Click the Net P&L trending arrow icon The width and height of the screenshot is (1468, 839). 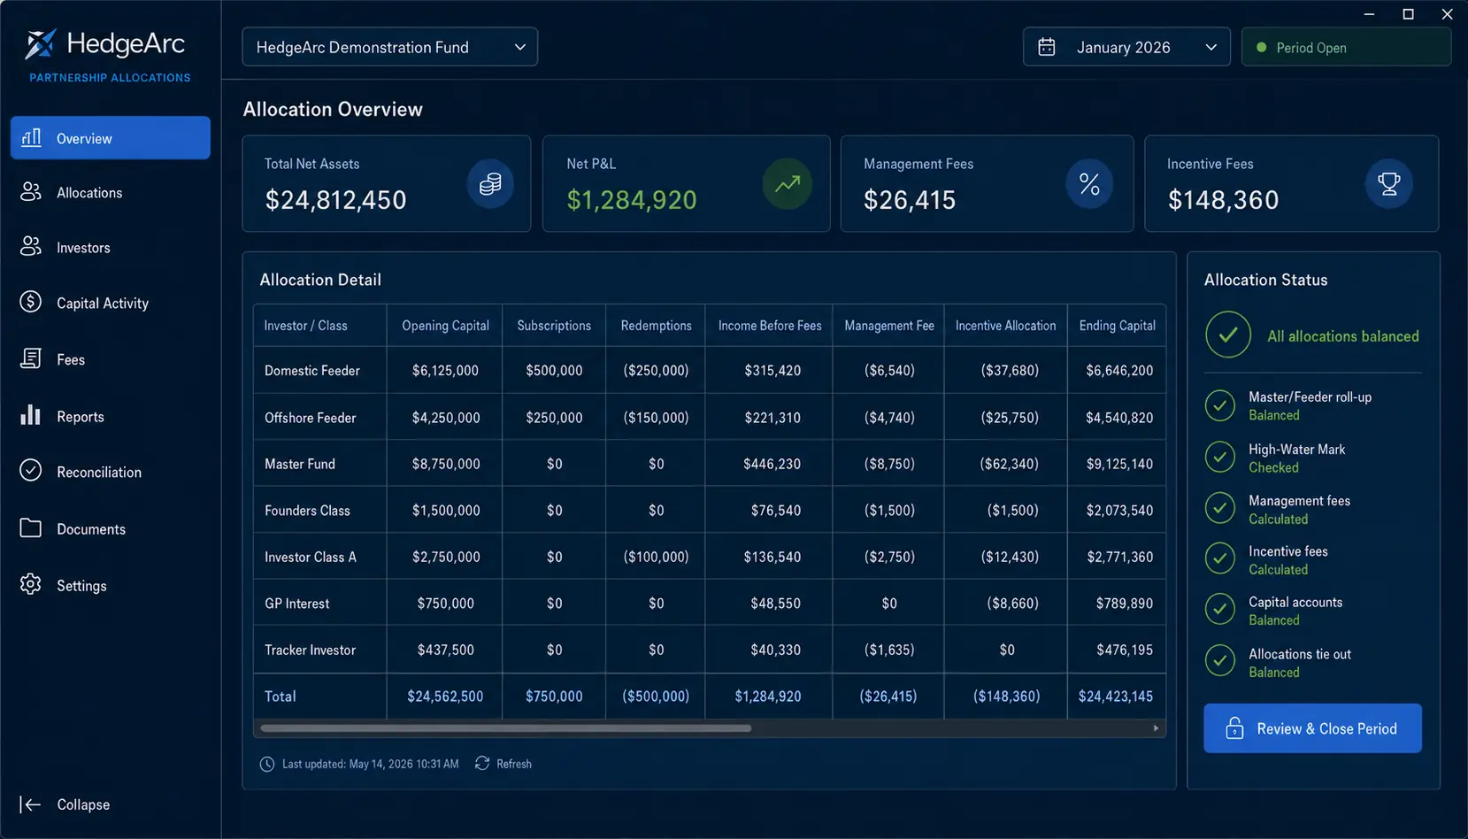tap(787, 183)
